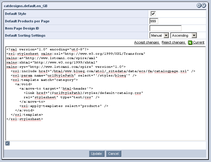Click the catdesigns.default.en_GB title
The width and height of the screenshot is (211, 162).
click(x=25, y=6)
